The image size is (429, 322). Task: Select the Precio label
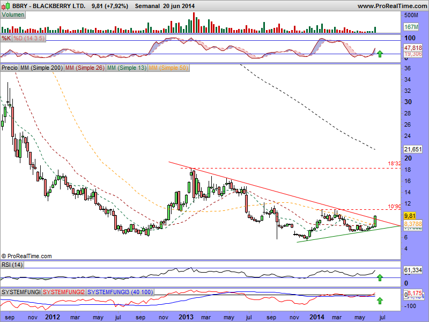click(10, 68)
